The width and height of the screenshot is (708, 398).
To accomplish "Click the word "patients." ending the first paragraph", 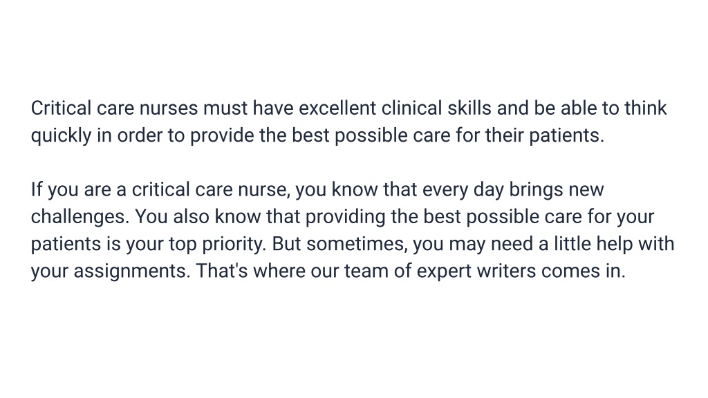I will pos(566,136).
